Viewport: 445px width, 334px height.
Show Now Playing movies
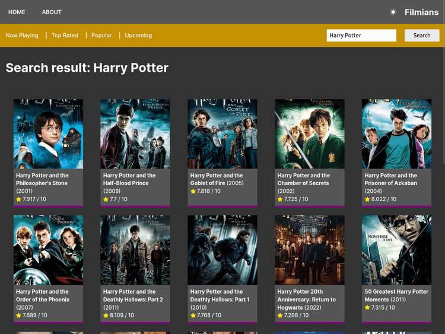[x=22, y=36]
